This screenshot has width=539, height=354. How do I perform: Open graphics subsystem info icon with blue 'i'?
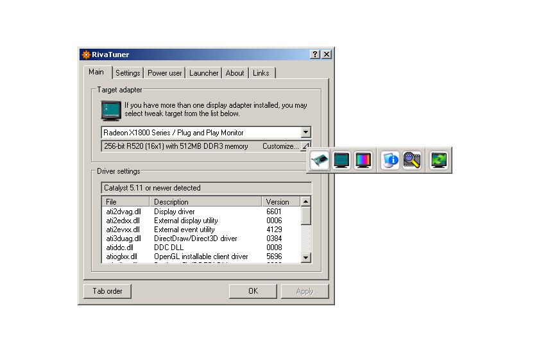pos(390,160)
